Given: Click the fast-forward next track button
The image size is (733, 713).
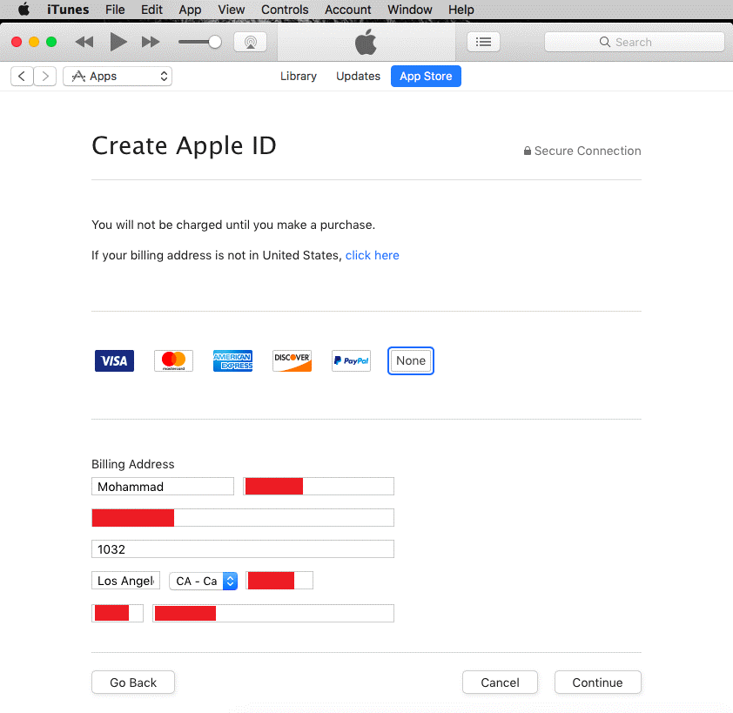Looking at the screenshot, I should (151, 42).
